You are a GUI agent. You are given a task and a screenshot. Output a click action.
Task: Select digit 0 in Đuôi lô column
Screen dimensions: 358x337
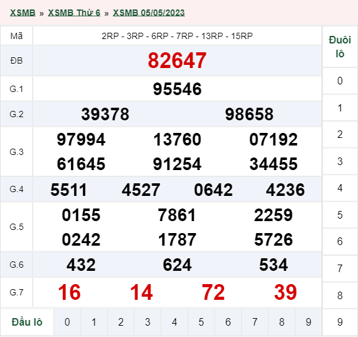pos(340,81)
